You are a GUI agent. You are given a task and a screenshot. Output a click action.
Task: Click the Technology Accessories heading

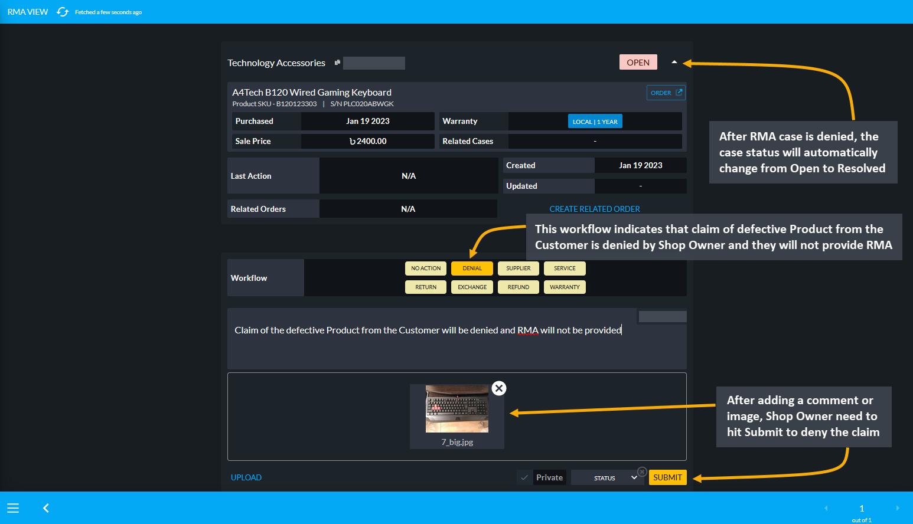(x=276, y=63)
